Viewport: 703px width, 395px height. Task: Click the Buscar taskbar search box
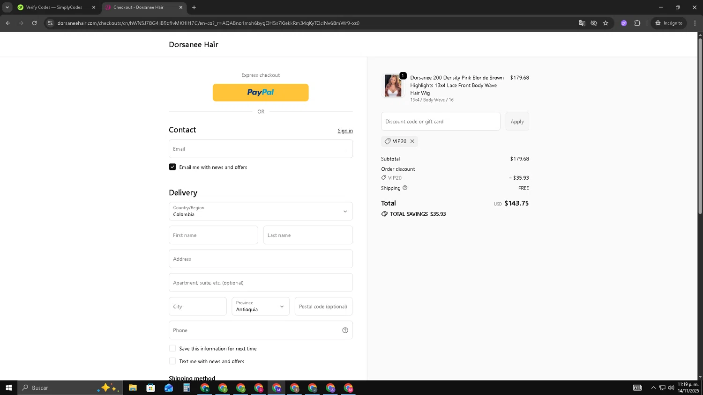pos(70,388)
